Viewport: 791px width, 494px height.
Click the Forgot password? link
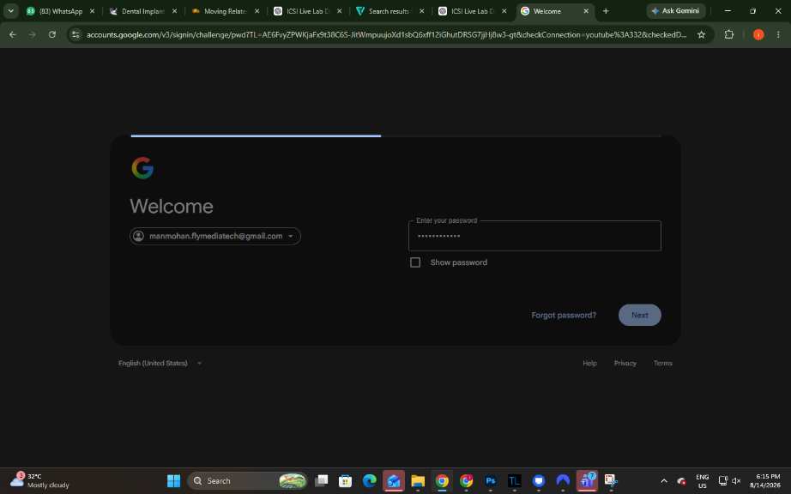[x=564, y=315]
